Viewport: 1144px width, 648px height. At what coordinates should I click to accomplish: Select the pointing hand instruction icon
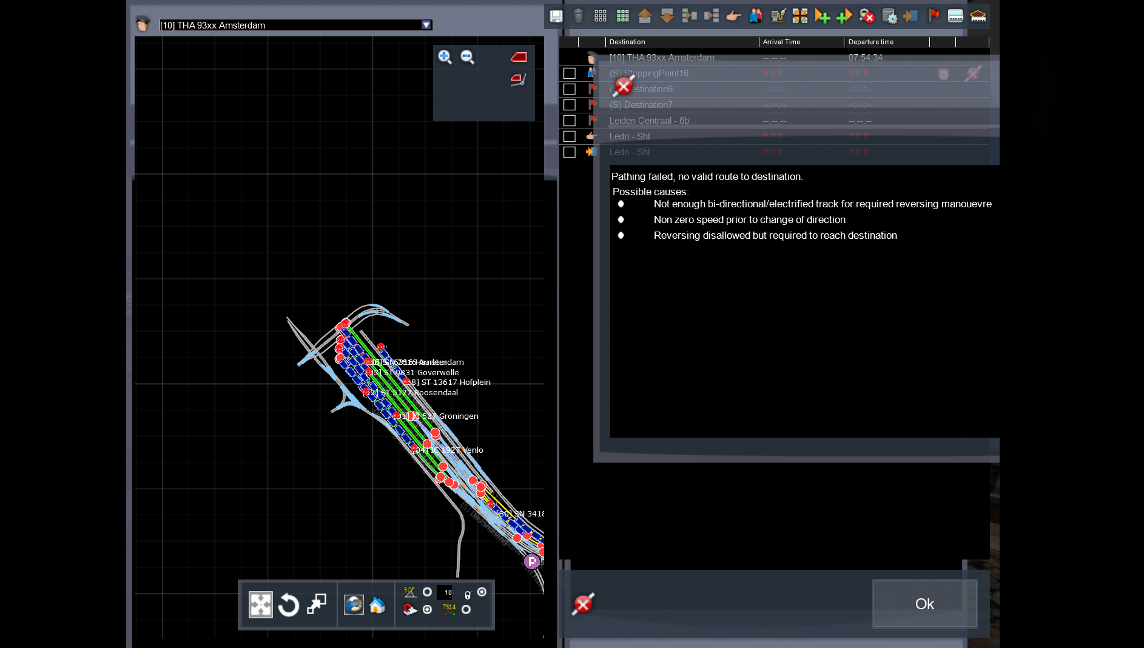pos(733,16)
